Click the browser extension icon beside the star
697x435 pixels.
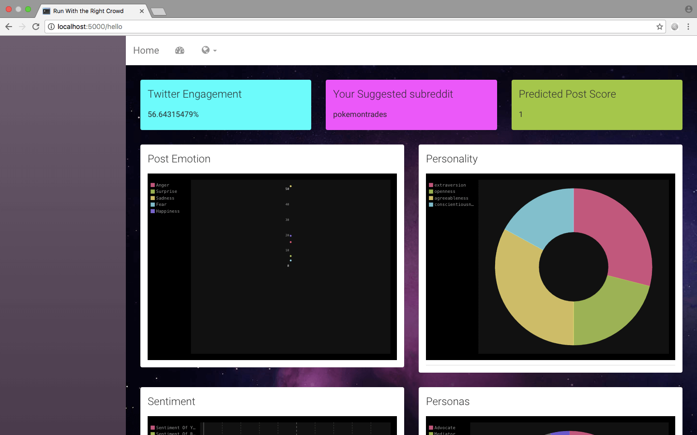tap(675, 27)
